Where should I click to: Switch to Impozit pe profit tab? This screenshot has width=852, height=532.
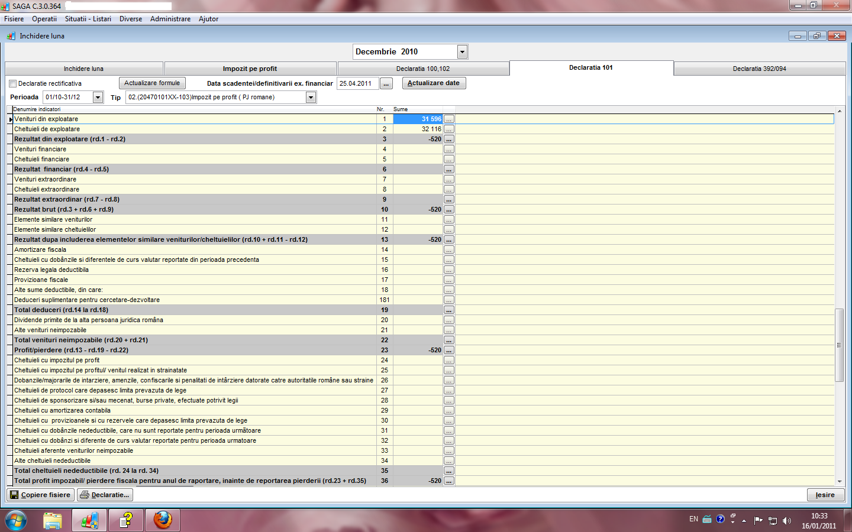coord(250,69)
